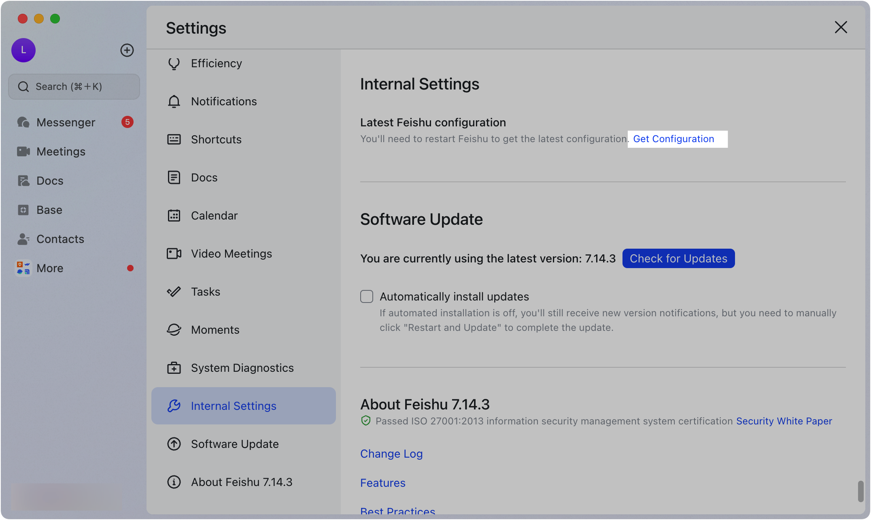Click macOS yellow minimize window button

click(x=39, y=19)
